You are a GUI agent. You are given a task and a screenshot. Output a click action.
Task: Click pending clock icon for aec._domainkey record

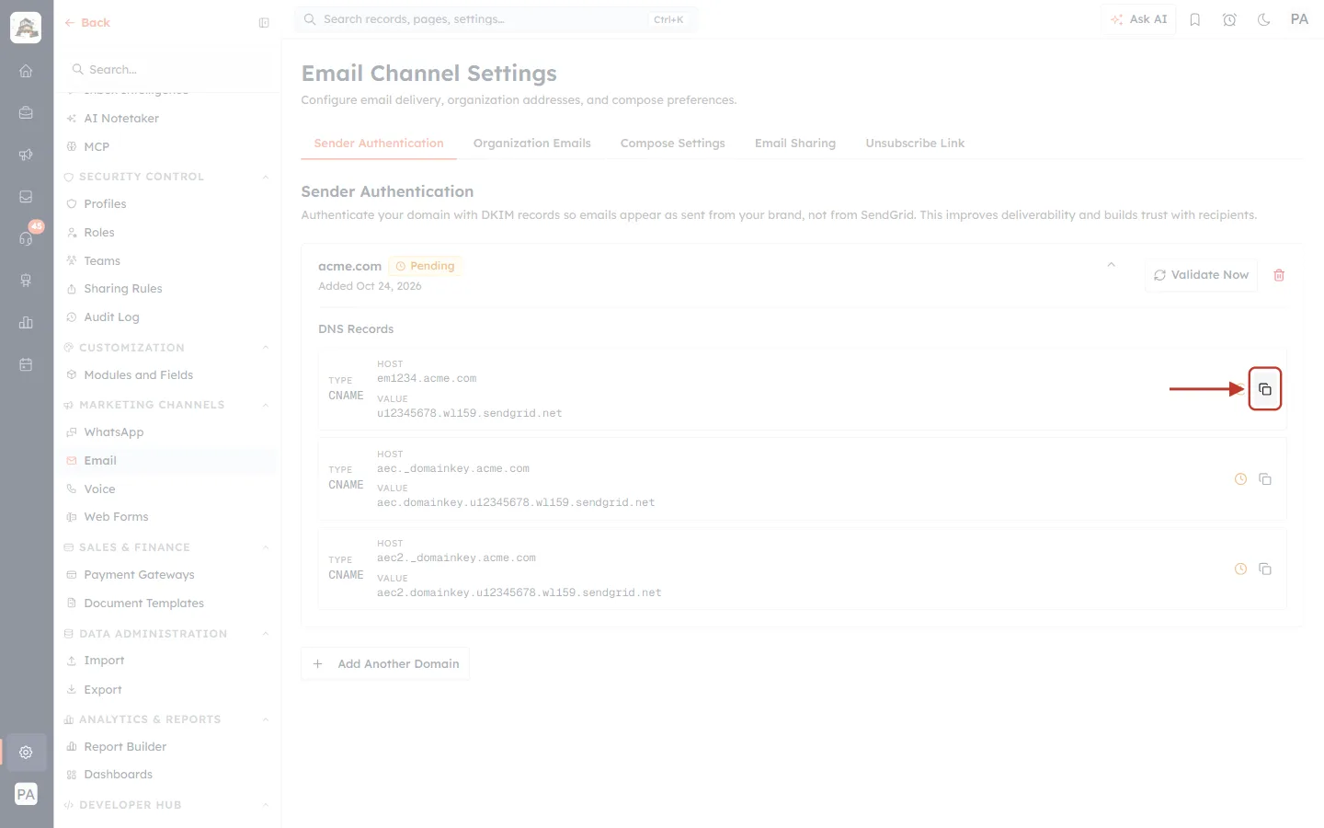pos(1240,479)
